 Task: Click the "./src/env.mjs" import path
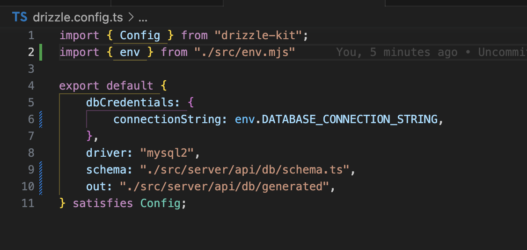tap(244, 52)
